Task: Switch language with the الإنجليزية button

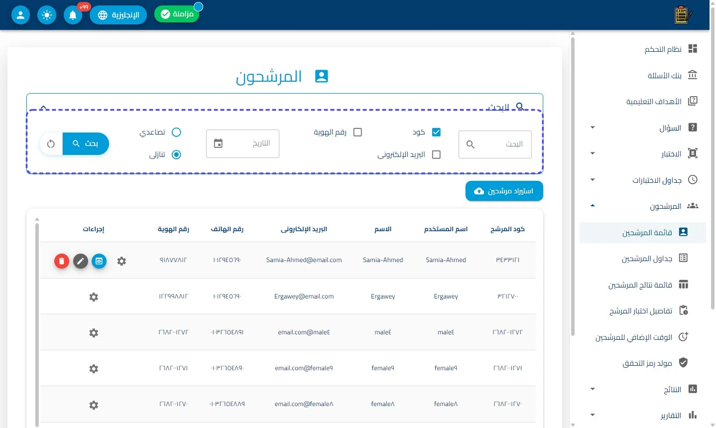Action: (x=119, y=15)
